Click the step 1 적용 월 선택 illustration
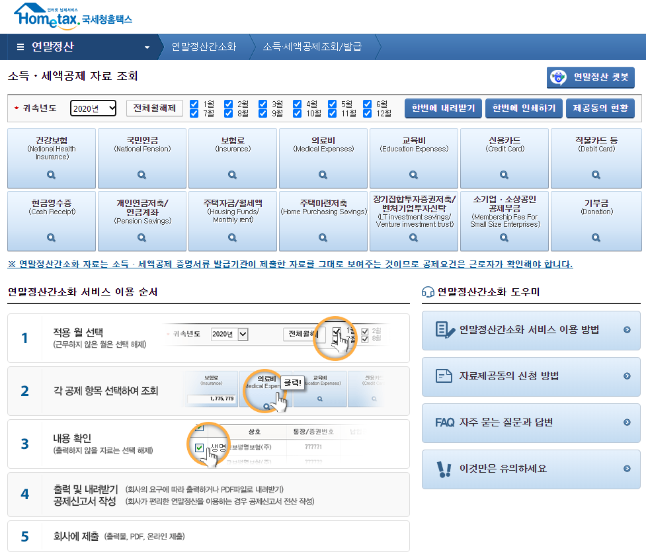 tap(277, 338)
